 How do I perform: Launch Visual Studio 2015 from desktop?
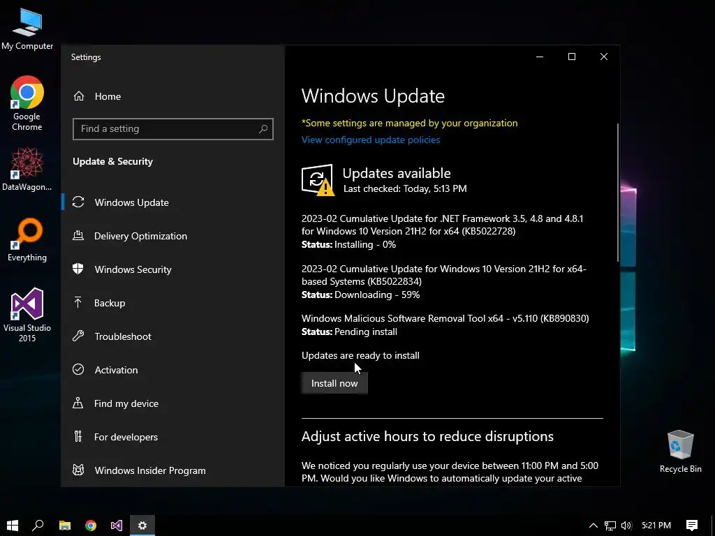[x=27, y=315]
